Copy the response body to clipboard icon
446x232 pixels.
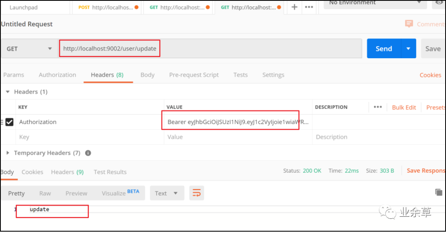pyautogui.click(x=439, y=192)
